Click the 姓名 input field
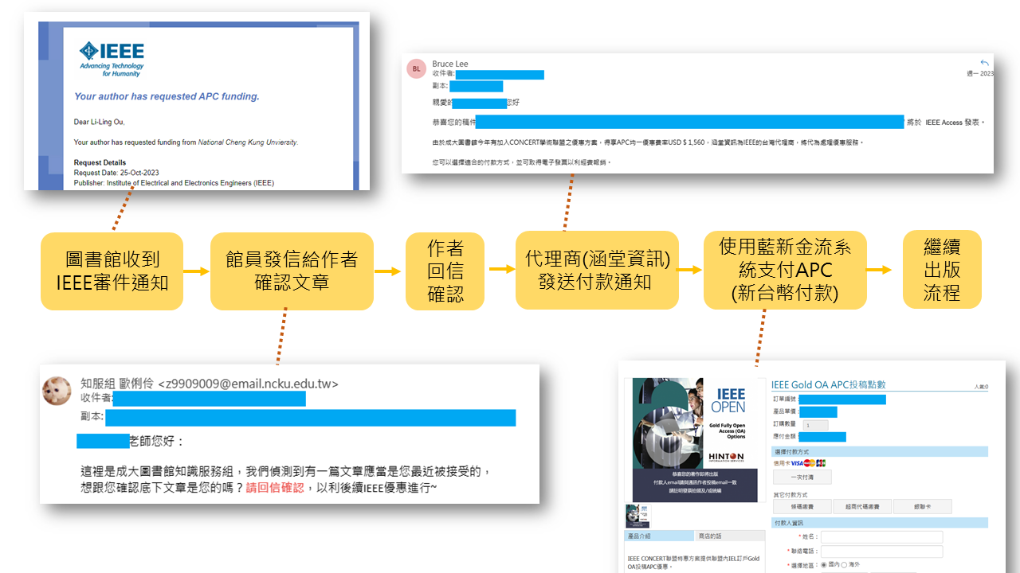The height and width of the screenshot is (573, 1020). (881, 537)
